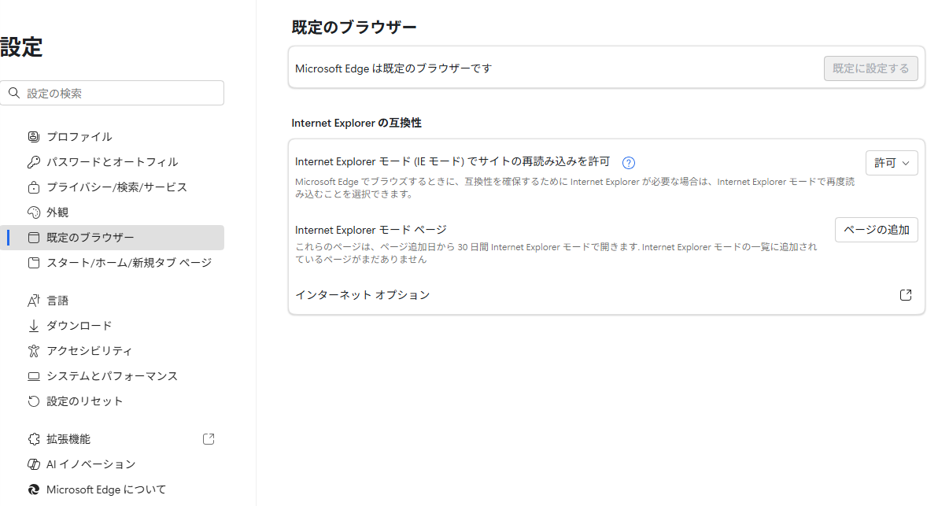Image resolution: width=938 pixels, height=506 pixels.
Task: Select システムとパフォーマンス in the sidebar
Action: point(112,376)
